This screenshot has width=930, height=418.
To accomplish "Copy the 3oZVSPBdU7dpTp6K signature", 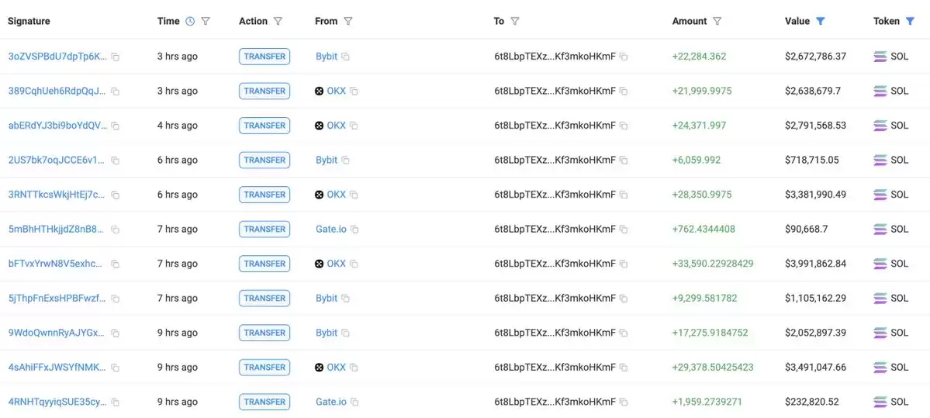I will tap(116, 57).
